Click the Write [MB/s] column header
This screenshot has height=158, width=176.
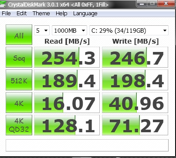[x=135, y=41]
